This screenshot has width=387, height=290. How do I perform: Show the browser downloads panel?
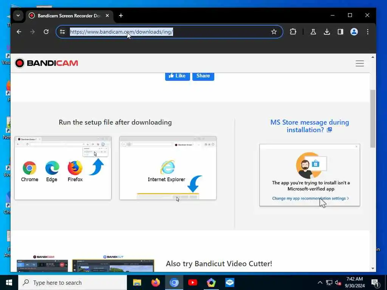[x=327, y=32]
